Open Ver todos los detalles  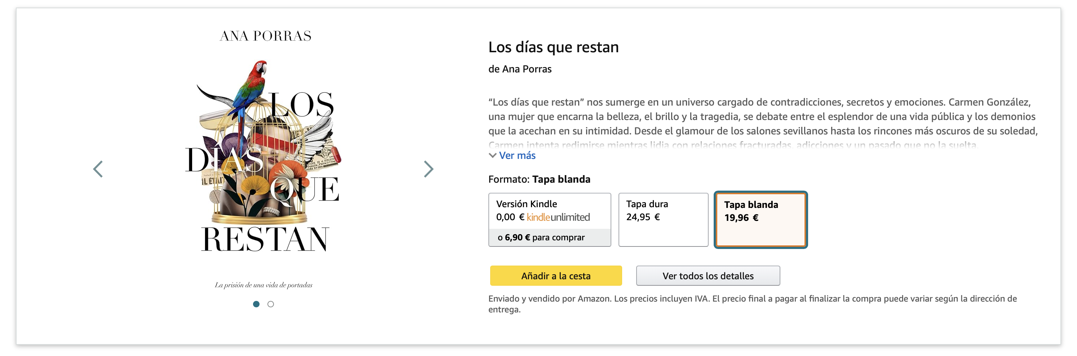pyautogui.click(x=708, y=276)
